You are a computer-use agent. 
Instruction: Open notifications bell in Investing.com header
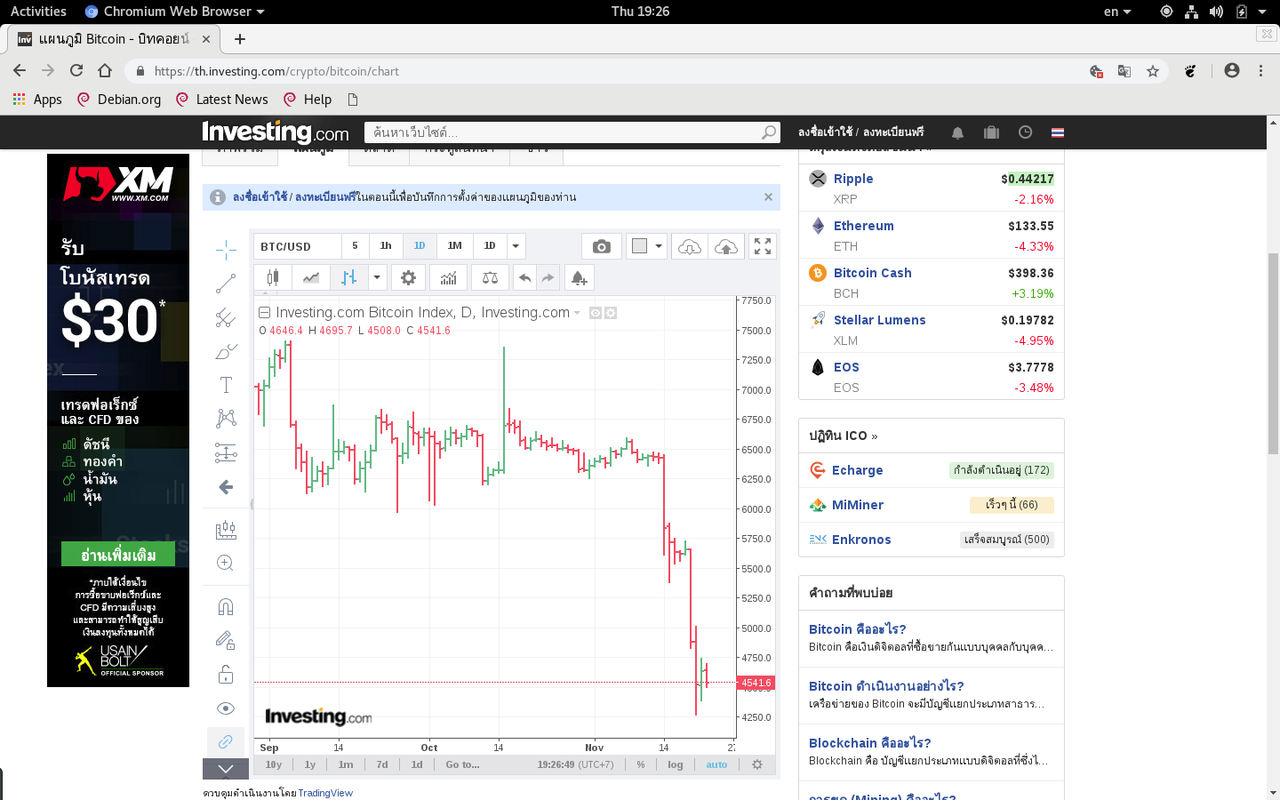[957, 132]
